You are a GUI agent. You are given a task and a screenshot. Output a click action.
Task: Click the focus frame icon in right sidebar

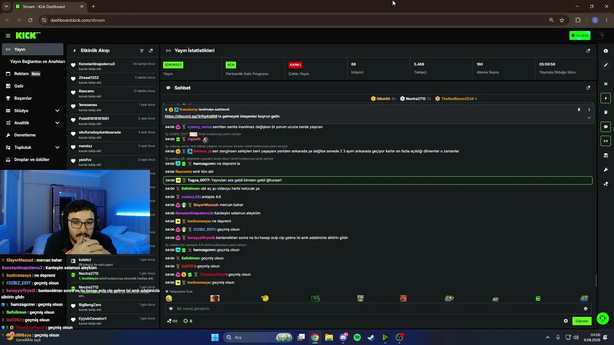coord(606,84)
